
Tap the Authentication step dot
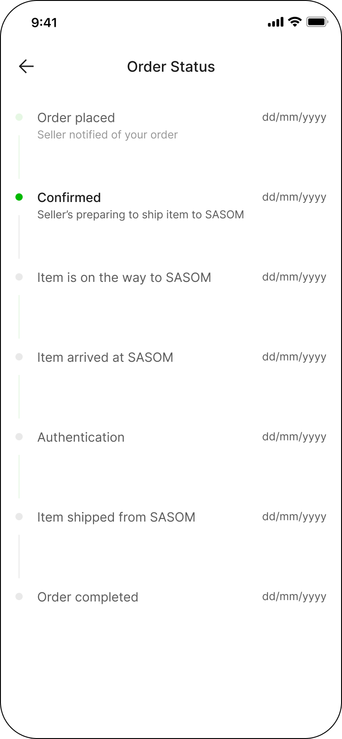click(x=19, y=437)
